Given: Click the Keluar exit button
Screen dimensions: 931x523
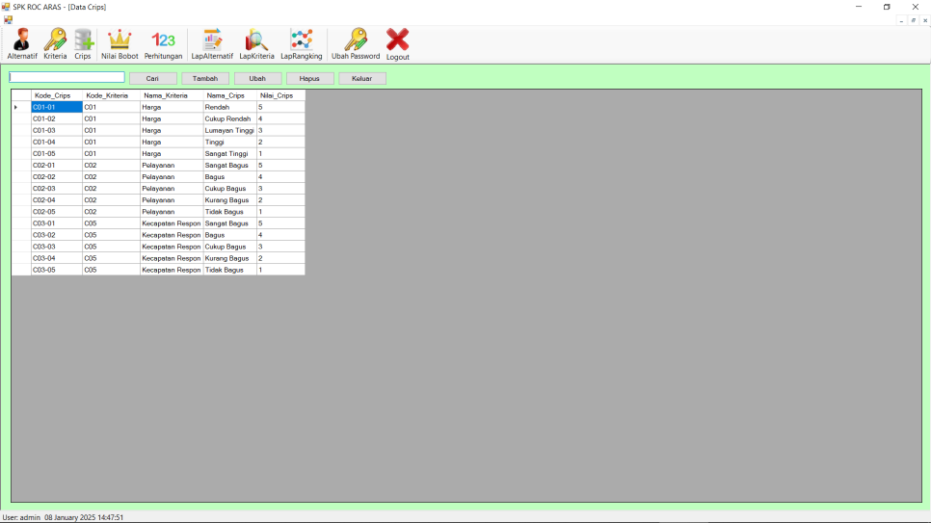Looking at the screenshot, I should 361,78.
